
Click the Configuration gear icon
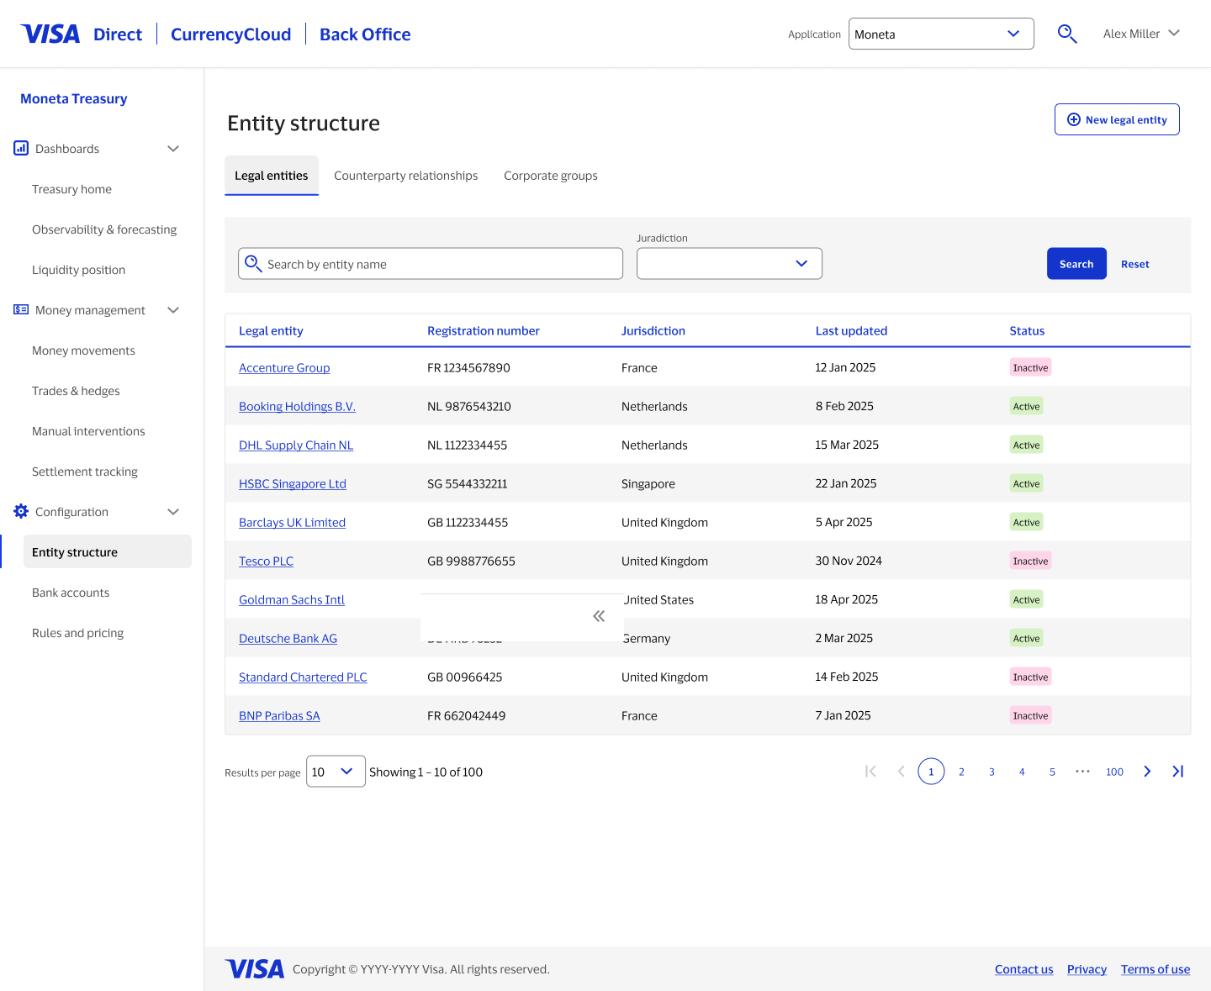pos(21,511)
